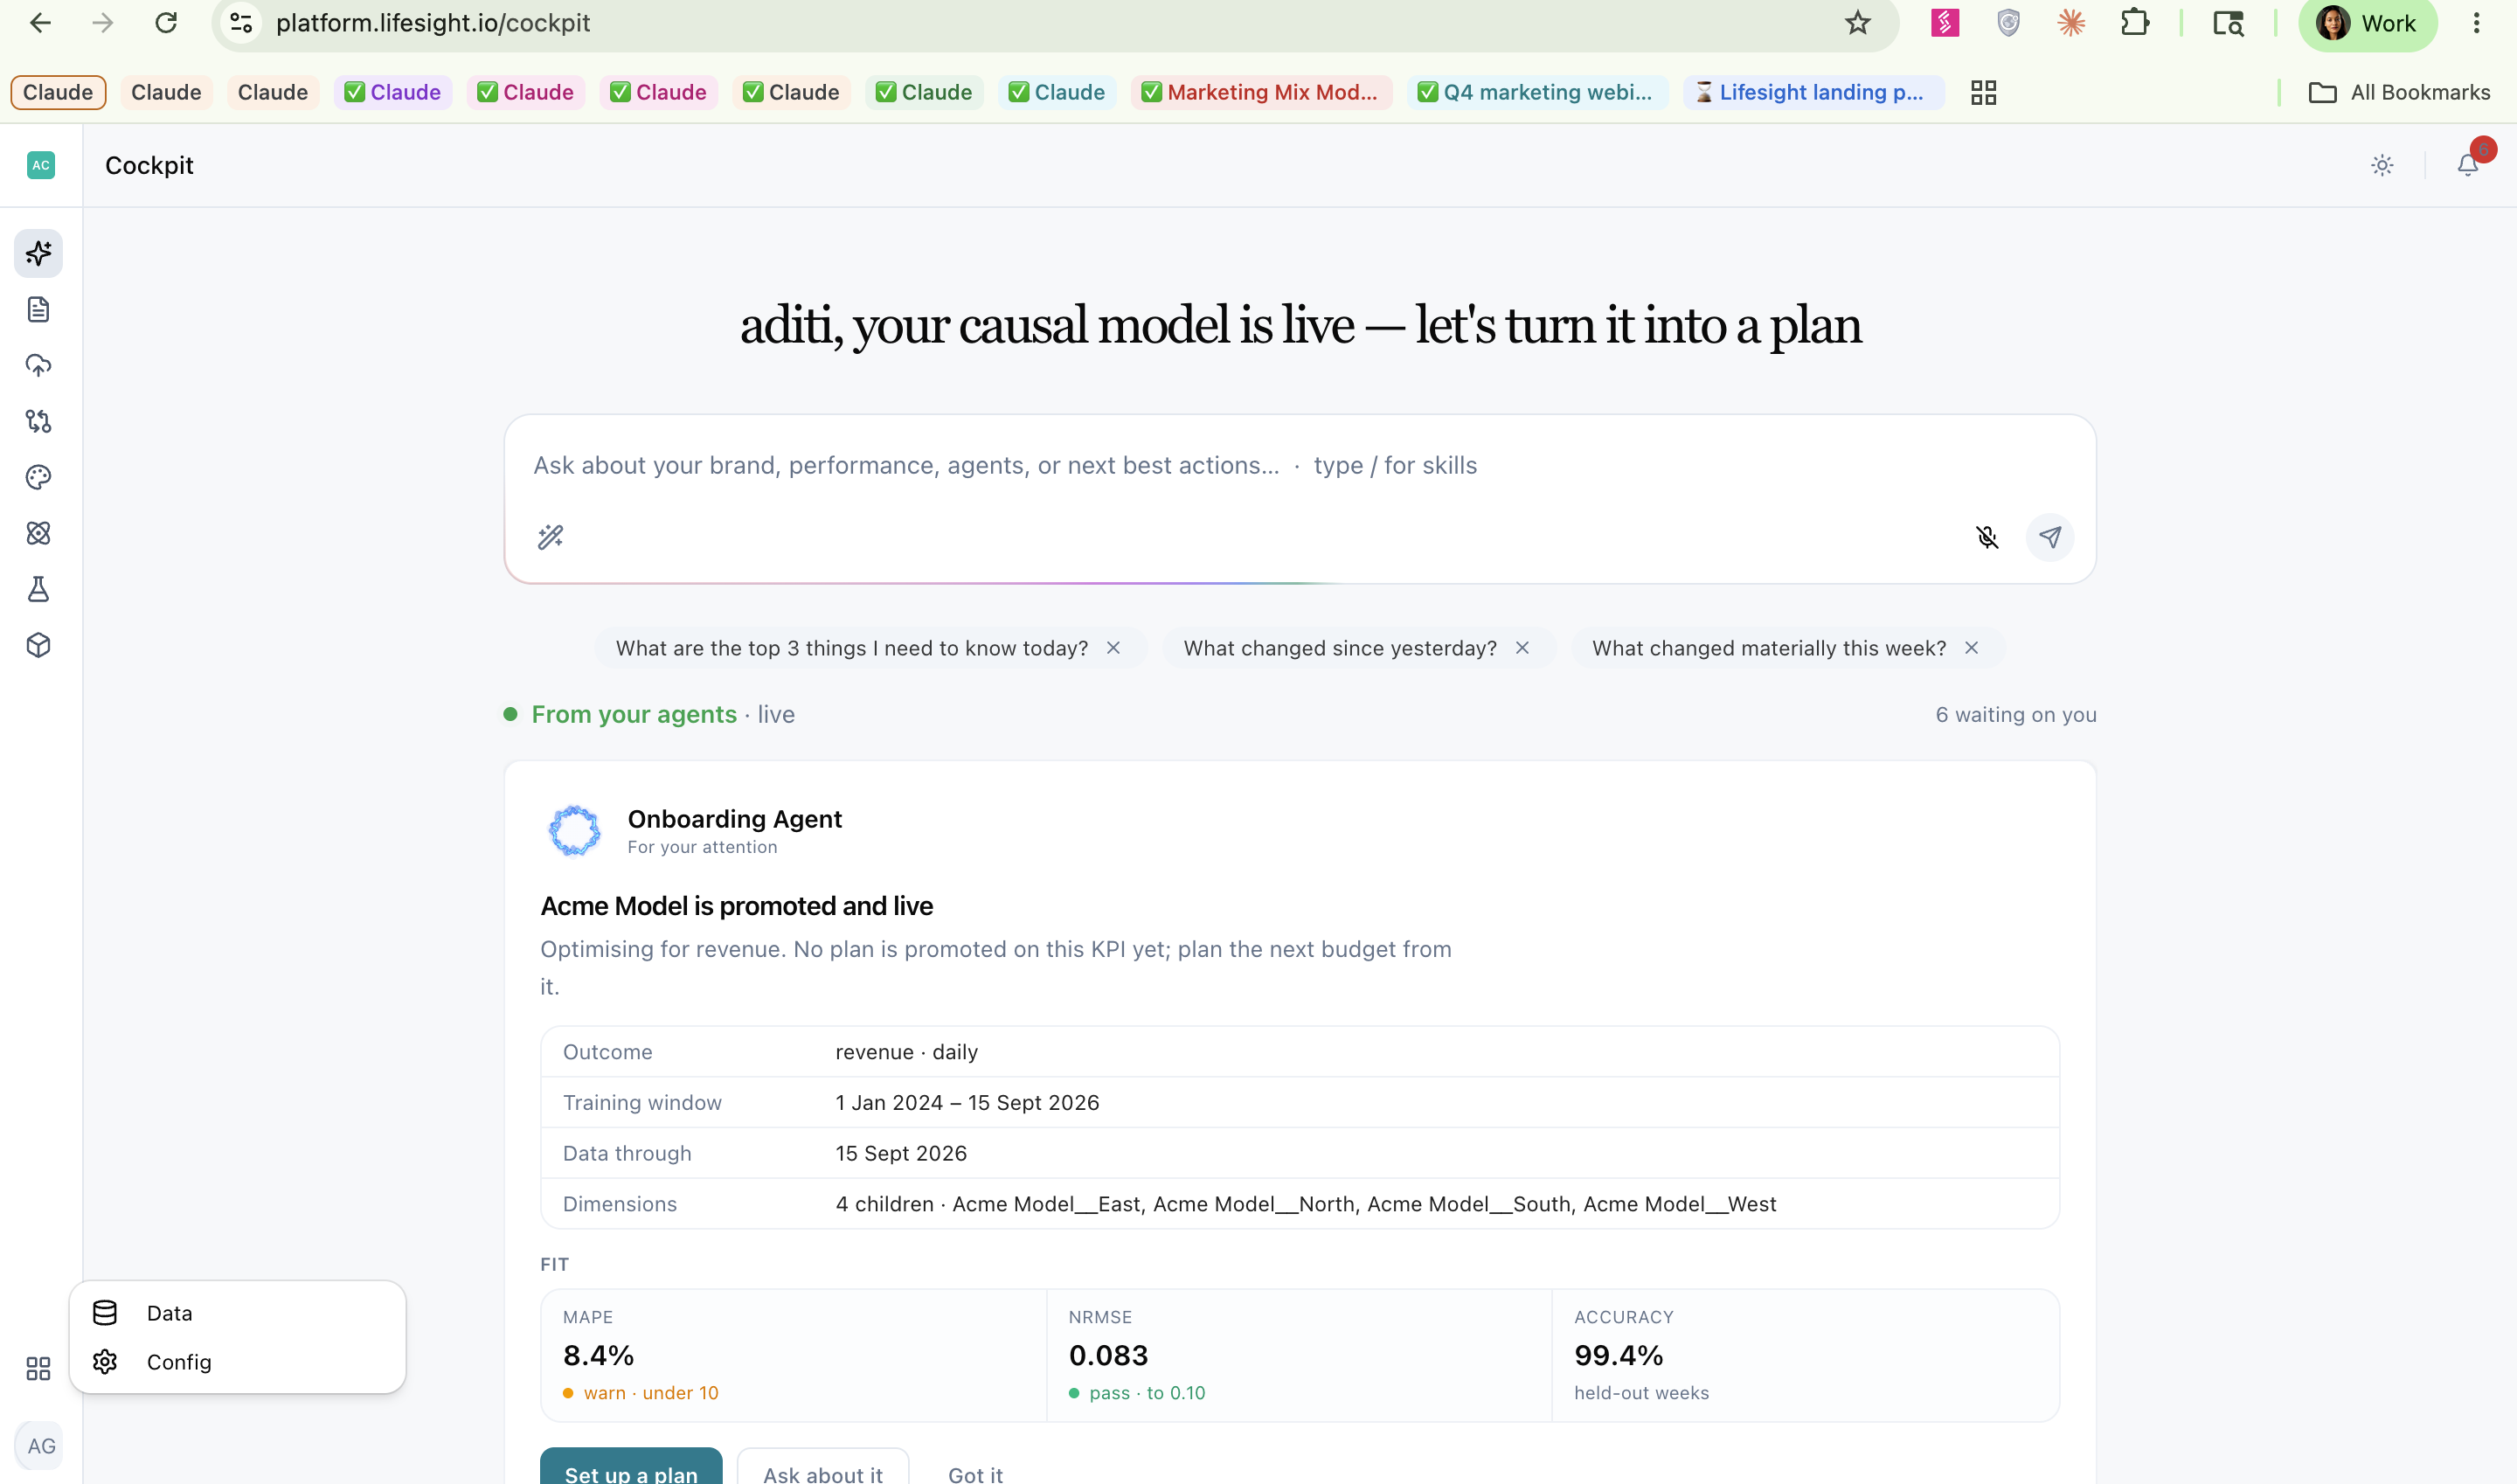Viewport: 2517px width, 1484px height.
Task: Send the message with paper-plane icon
Action: 2049,537
